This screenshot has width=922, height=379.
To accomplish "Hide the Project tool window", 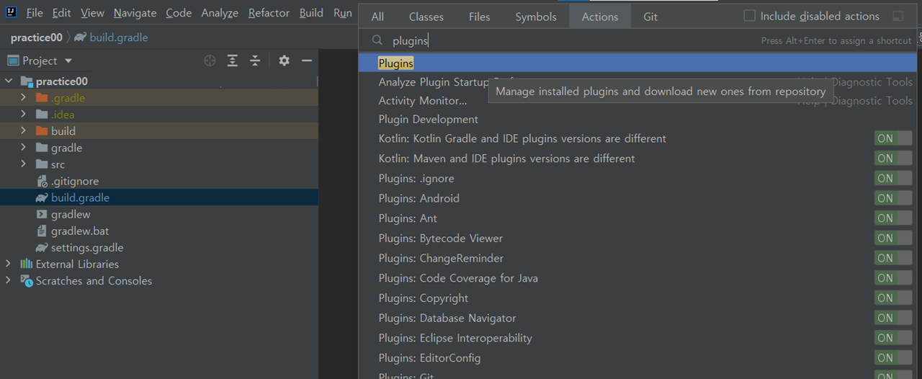I will tap(306, 61).
